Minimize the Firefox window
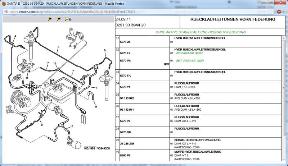 (x=264, y=3)
